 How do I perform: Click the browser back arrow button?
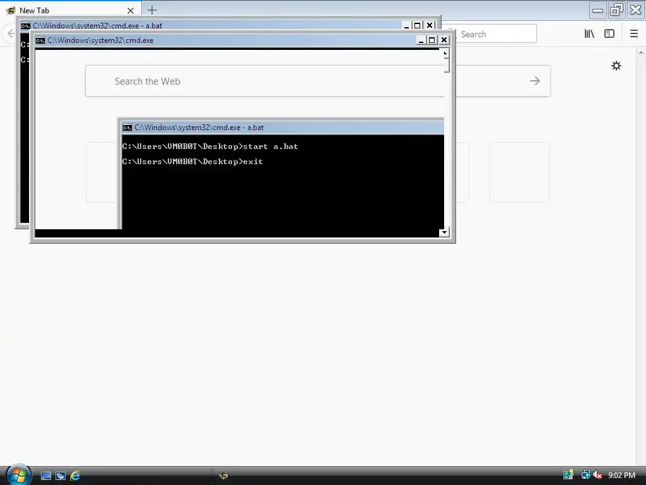click(11, 34)
